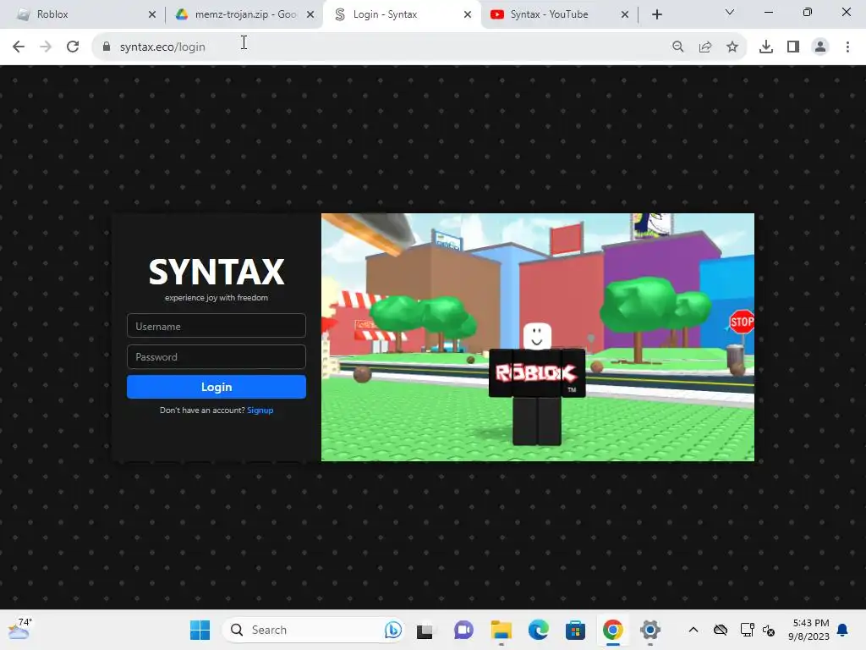Show hidden system tray icons chevron
866x650 pixels.
point(693,630)
